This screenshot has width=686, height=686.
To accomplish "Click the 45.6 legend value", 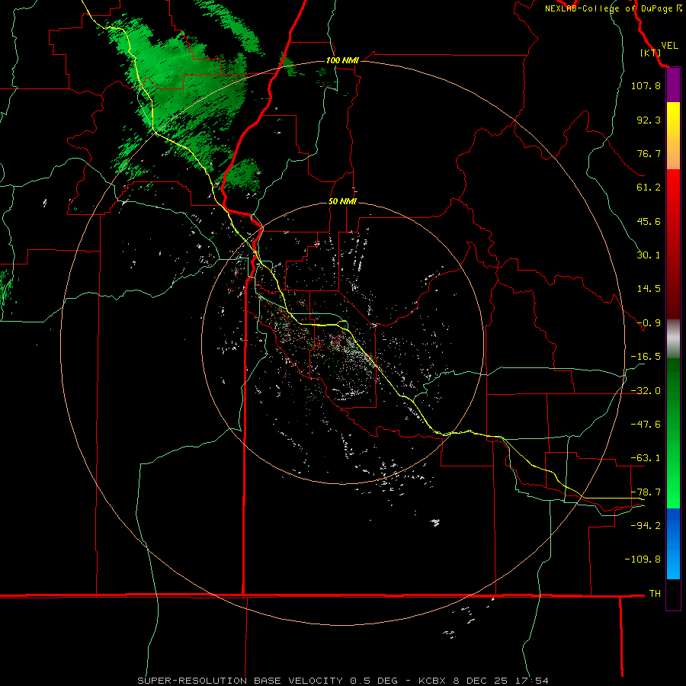I will point(649,221).
